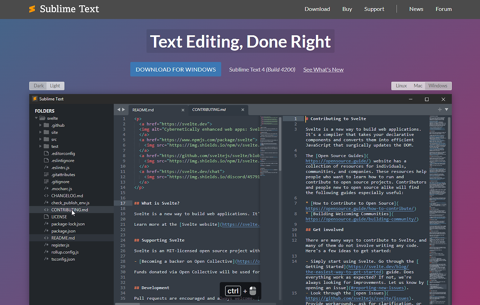Open the opensource.guide/building-community/ link
480x305 pixels.
pyautogui.click(x=360, y=219)
